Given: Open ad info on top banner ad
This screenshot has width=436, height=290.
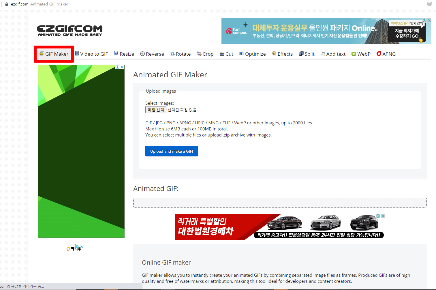Looking at the screenshot, I should tap(425, 20).
